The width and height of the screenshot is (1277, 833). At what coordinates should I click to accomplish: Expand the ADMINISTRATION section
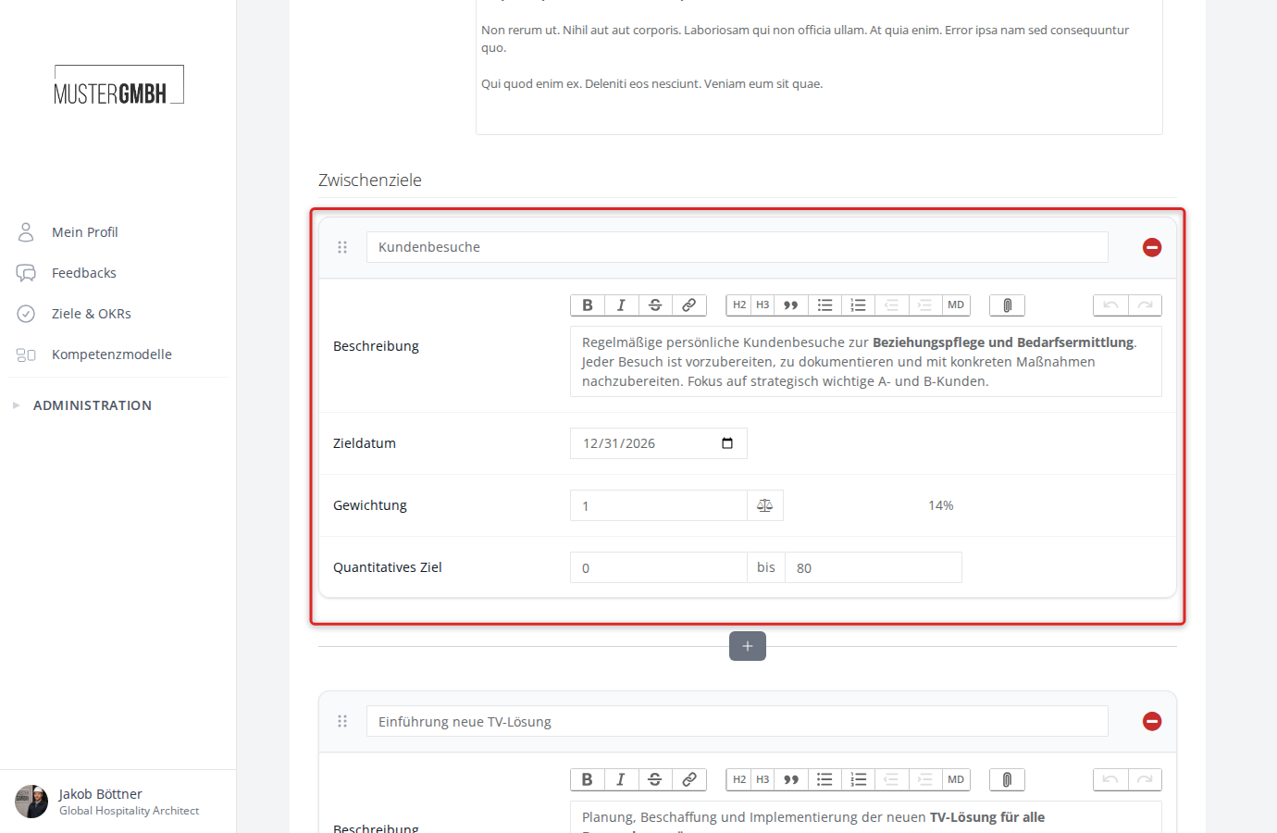(93, 405)
